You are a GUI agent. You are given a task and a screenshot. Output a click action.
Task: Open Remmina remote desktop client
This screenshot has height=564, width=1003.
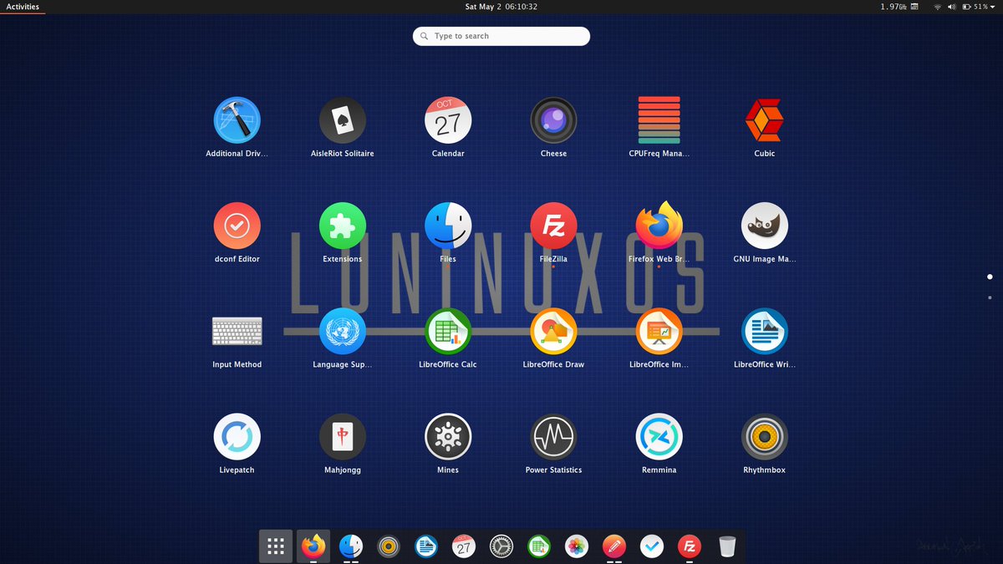(x=659, y=435)
